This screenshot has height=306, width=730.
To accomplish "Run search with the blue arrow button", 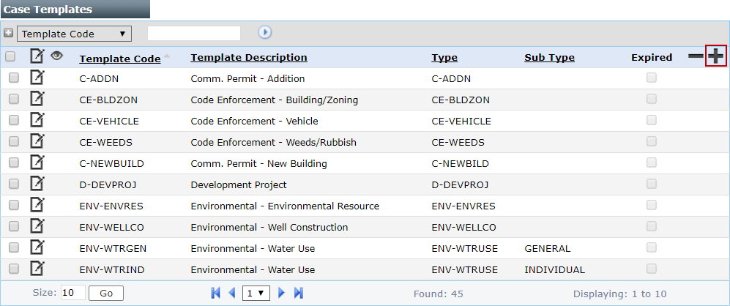I will coord(265,33).
